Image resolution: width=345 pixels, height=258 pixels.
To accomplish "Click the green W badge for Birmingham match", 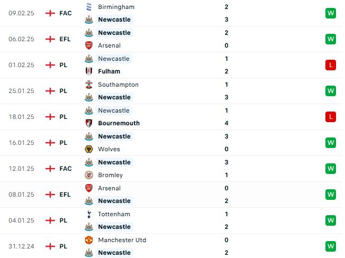I will (331, 13).
